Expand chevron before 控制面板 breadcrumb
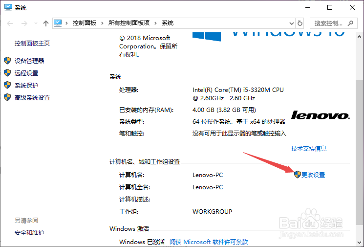The height and width of the screenshot is (247, 364). pos(66,23)
